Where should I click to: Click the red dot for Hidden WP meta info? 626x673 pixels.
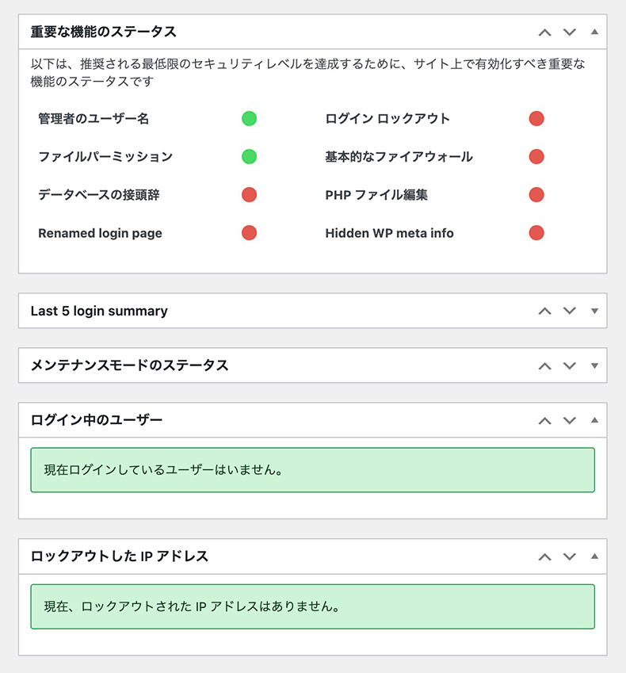click(x=536, y=233)
